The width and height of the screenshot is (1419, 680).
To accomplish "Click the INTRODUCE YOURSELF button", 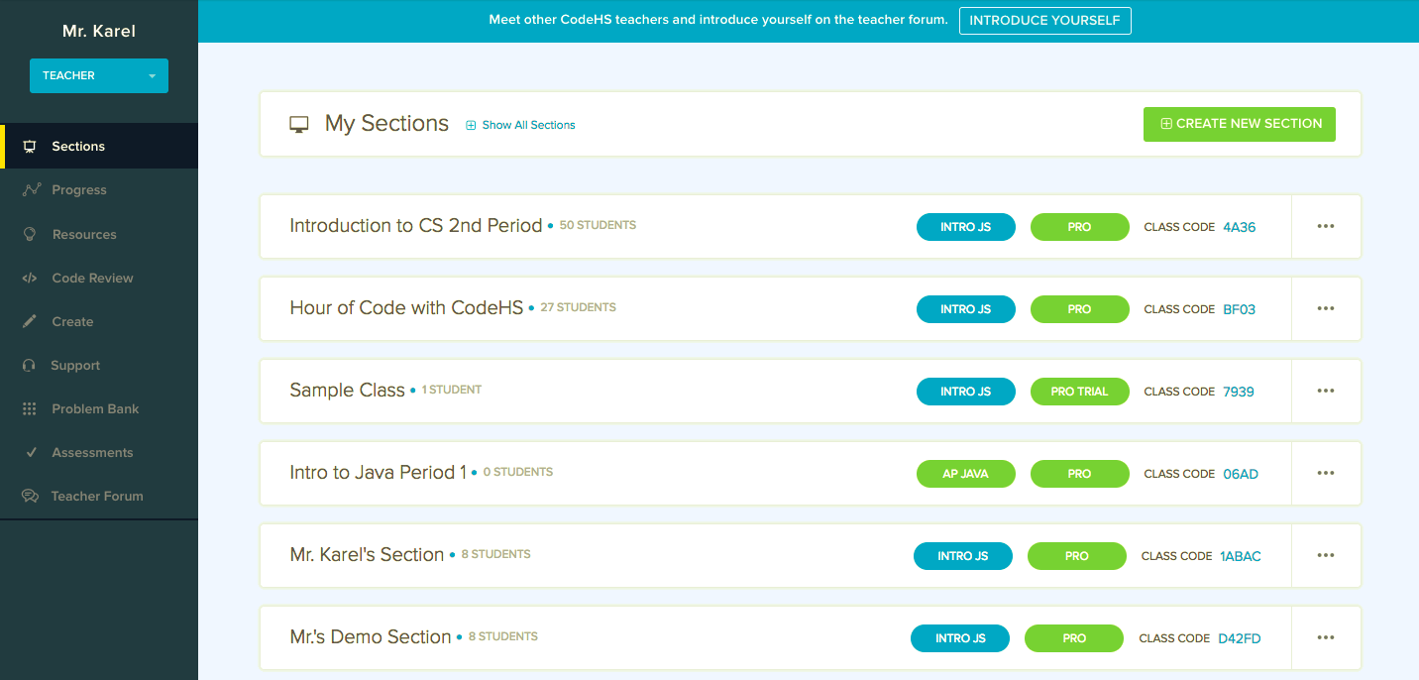I will click(x=1044, y=20).
